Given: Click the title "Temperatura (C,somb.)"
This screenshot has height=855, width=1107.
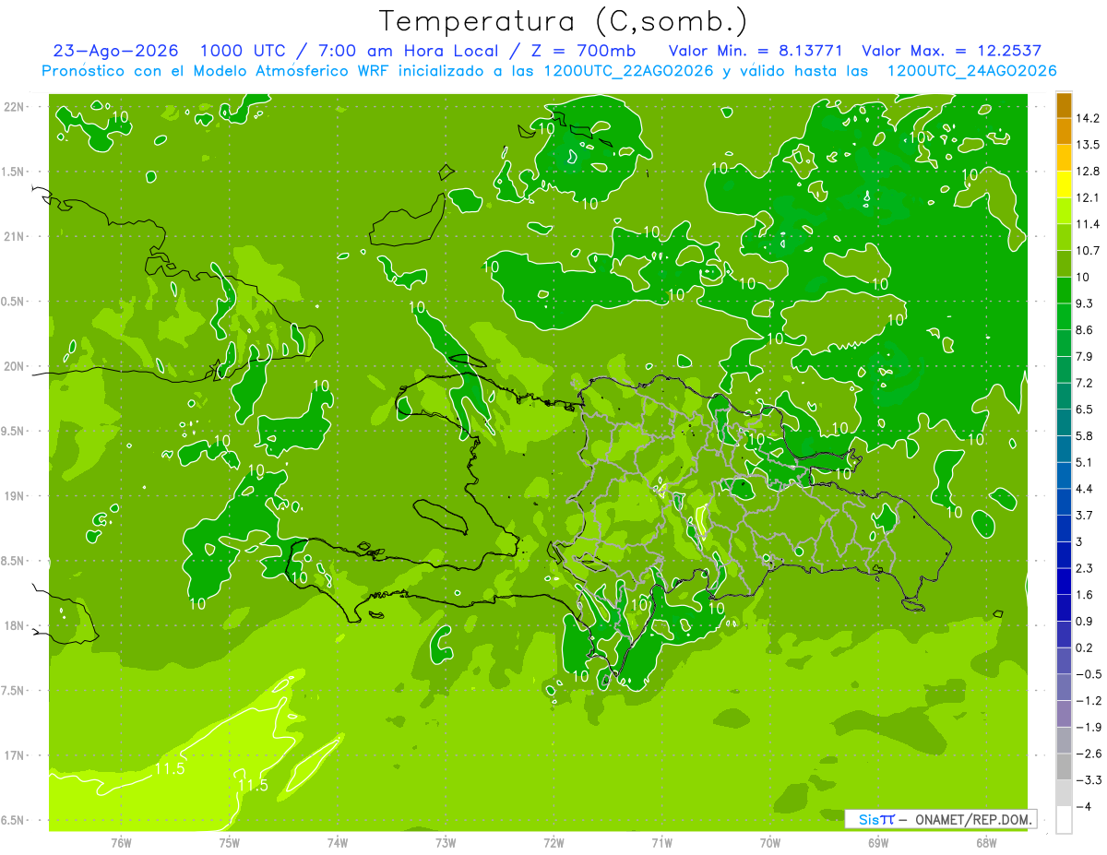Looking at the screenshot, I should 563,22.
